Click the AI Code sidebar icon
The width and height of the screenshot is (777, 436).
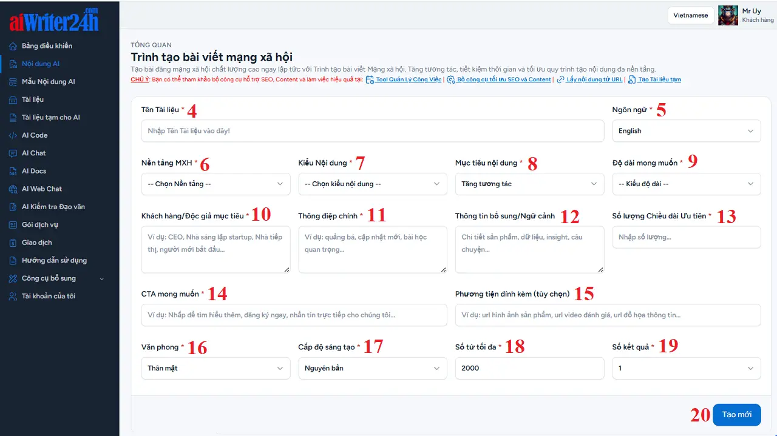tap(13, 135)
